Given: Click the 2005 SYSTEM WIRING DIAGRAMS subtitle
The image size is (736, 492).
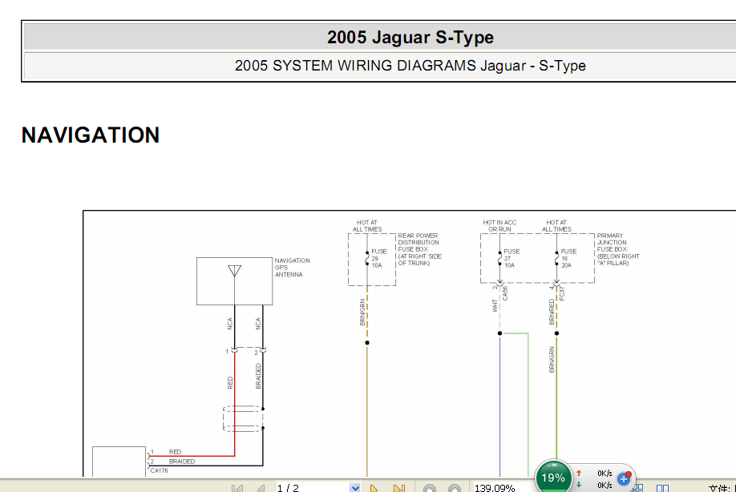Looking at the screenshot, I should click(x=410, y=66).
